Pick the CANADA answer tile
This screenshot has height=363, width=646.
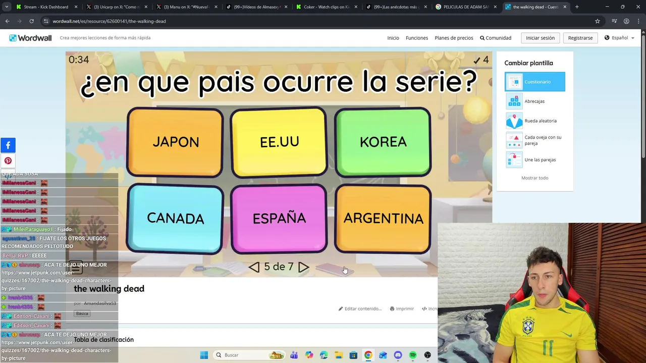(175, 219)
